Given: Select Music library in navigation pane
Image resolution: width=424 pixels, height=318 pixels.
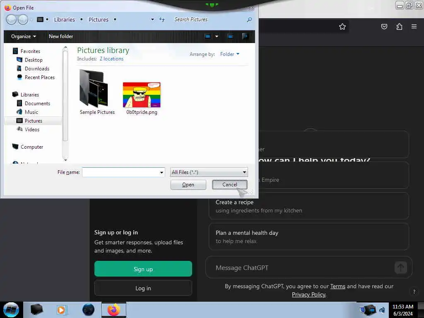Looking at the screenshot, I should [x=31, y=112].
